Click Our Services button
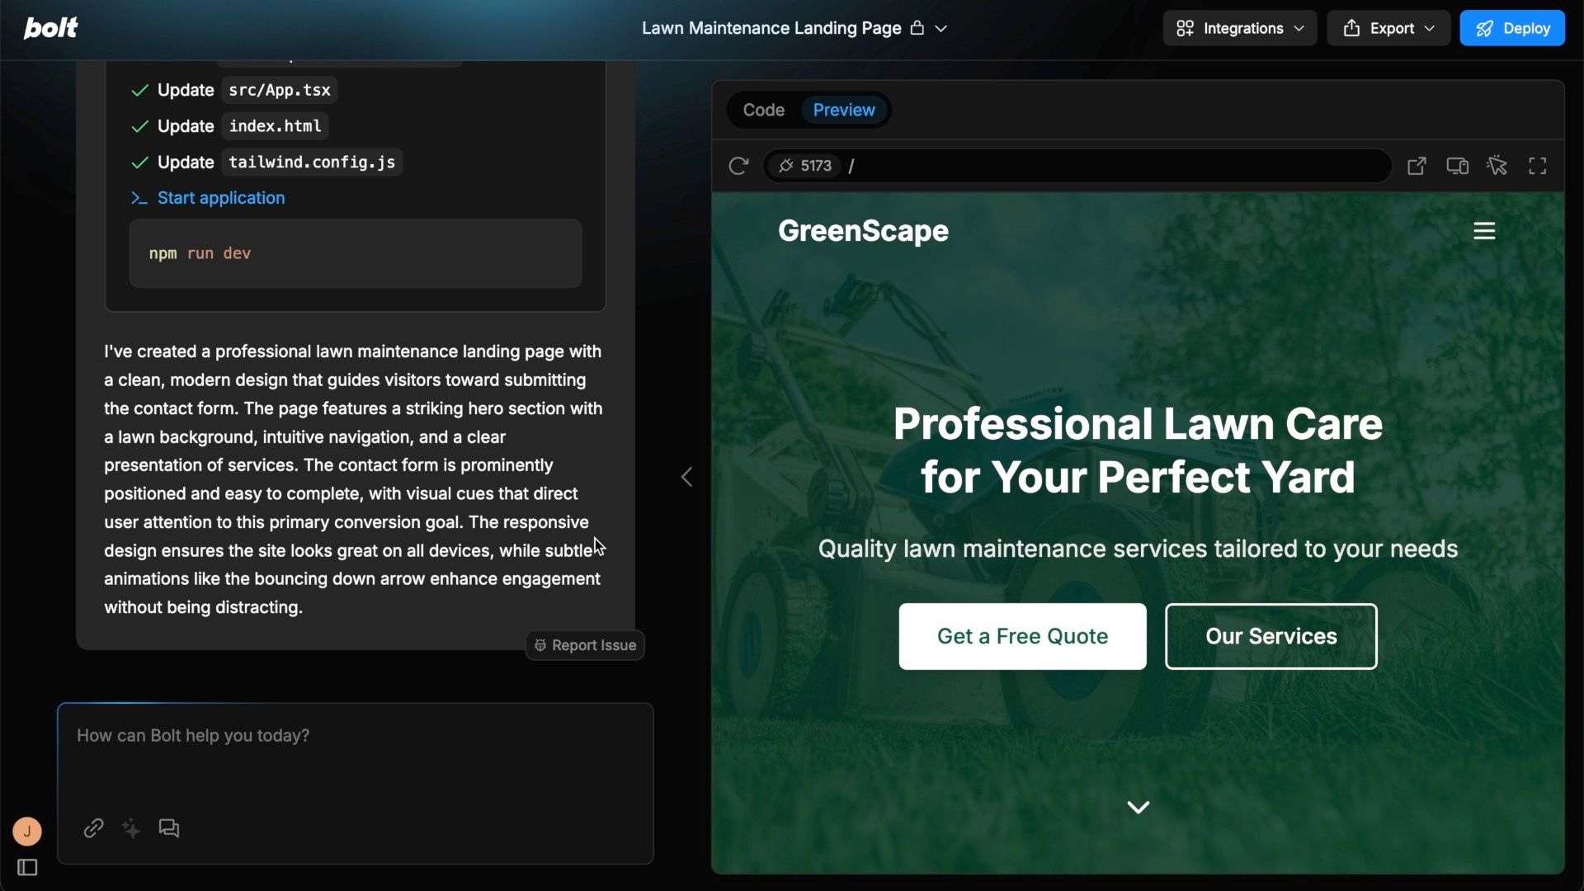This screenshot has height=891, width=1584. 1271,636
